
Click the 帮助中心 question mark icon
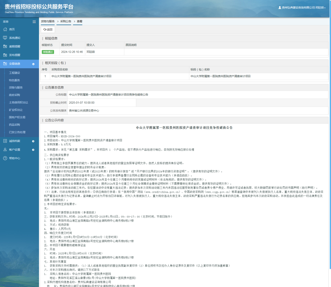(x=5, y=158)
